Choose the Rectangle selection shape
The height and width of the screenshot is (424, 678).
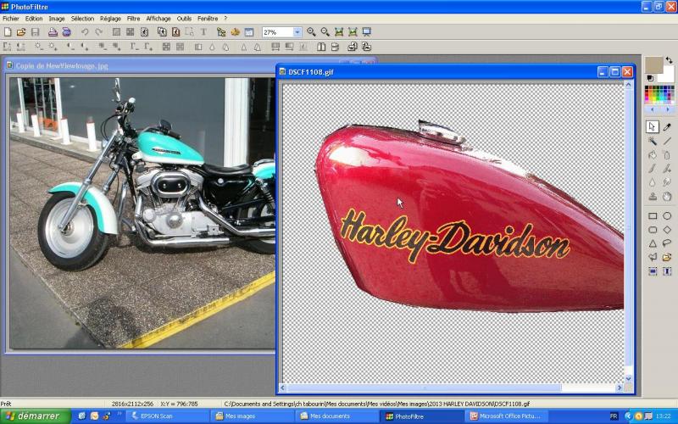[653, 216]
